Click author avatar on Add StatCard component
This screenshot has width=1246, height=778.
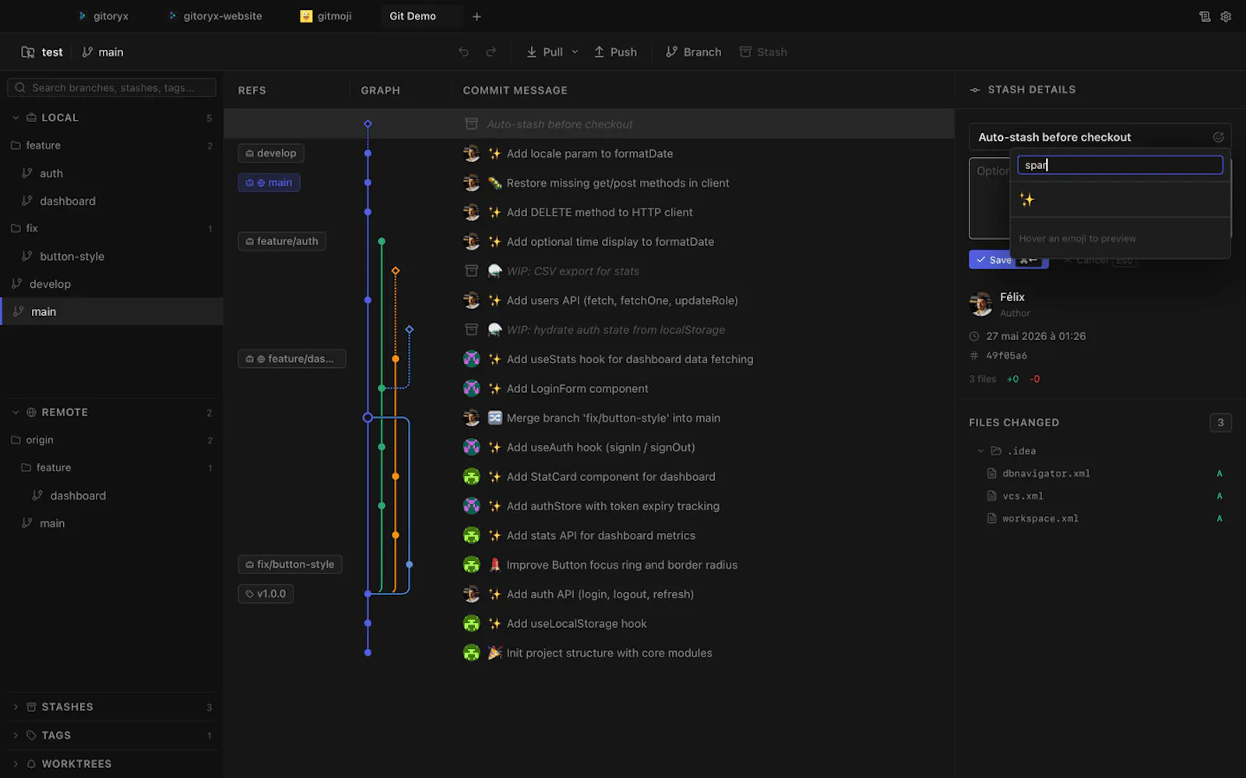click(x=471, y=476)
